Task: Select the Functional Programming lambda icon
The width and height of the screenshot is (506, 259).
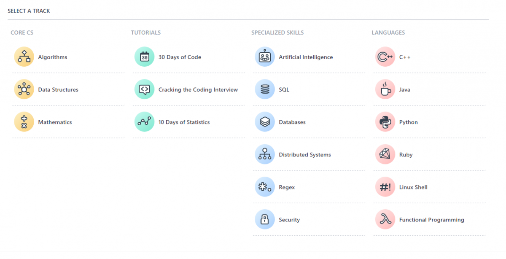Action: point(385,219)
